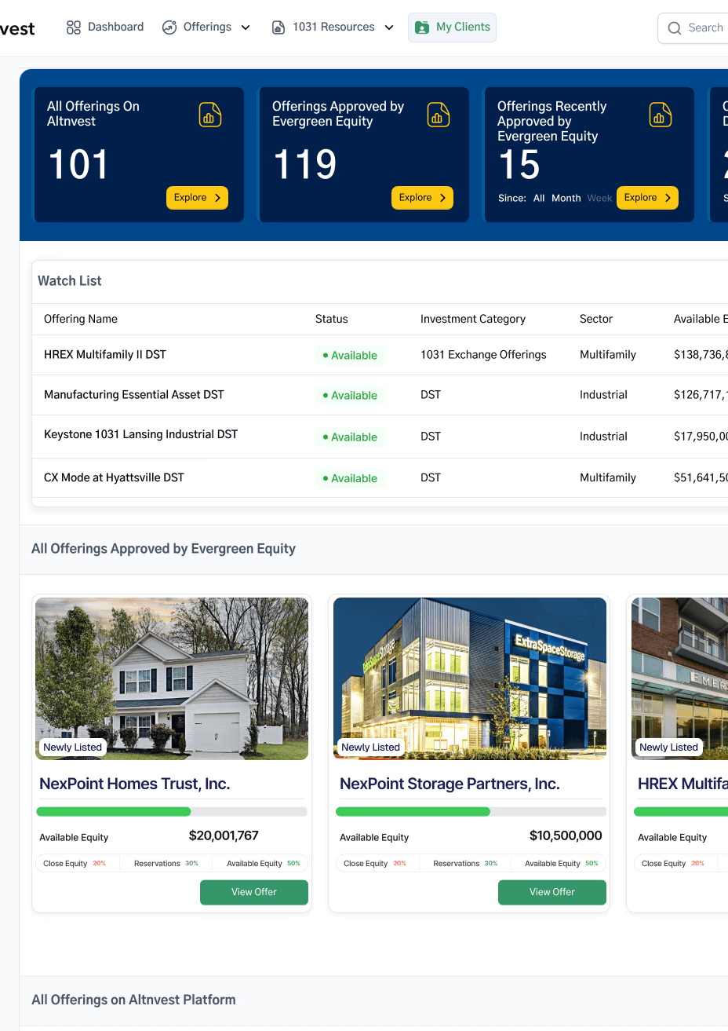This screenshot has height=1031, width=728.
Task: Click chart icon in Recently Approved card
Action: [661, 115]
